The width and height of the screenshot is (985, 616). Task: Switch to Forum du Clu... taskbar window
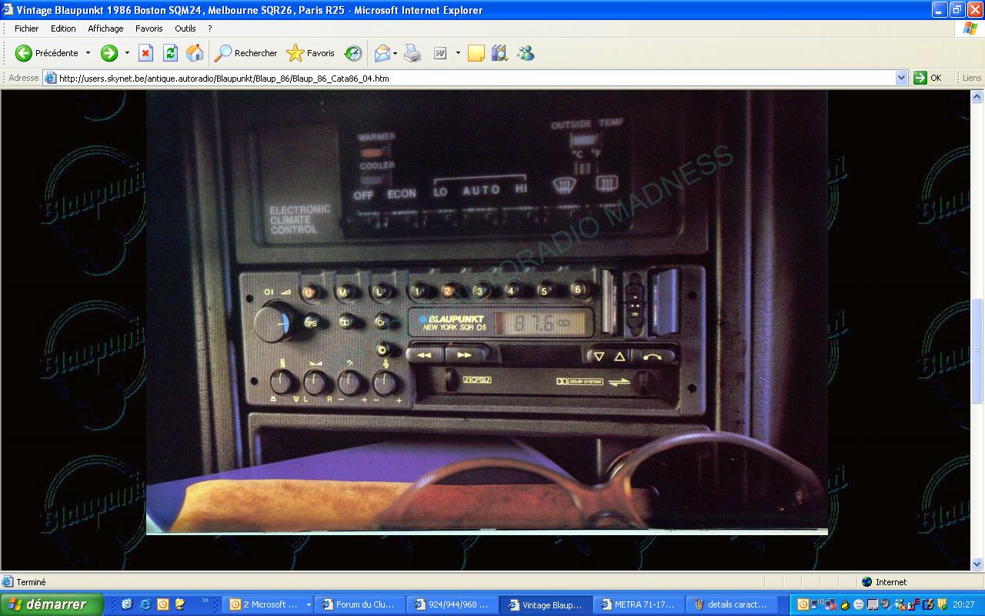click(x=361, y=604)
